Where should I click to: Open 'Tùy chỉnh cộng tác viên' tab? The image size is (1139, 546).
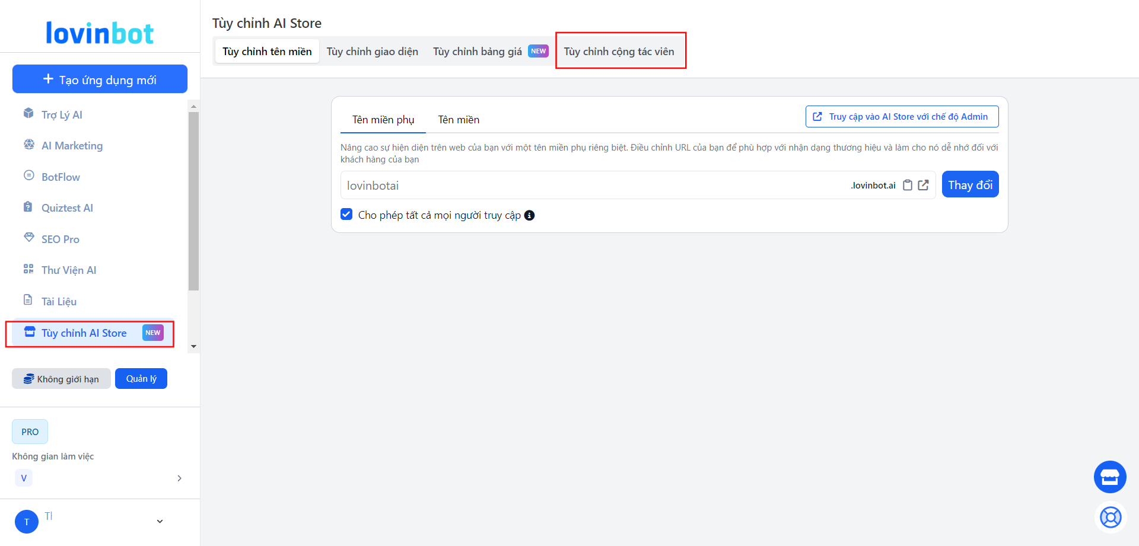point(619,52)
